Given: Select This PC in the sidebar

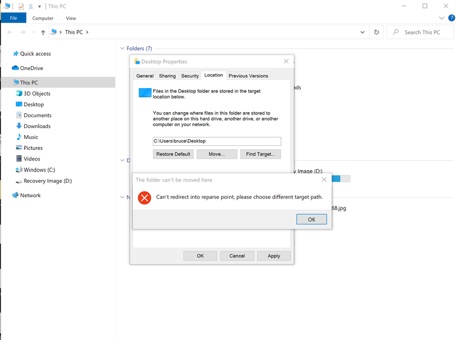Looking at the screenshot, I should [30, 82].
